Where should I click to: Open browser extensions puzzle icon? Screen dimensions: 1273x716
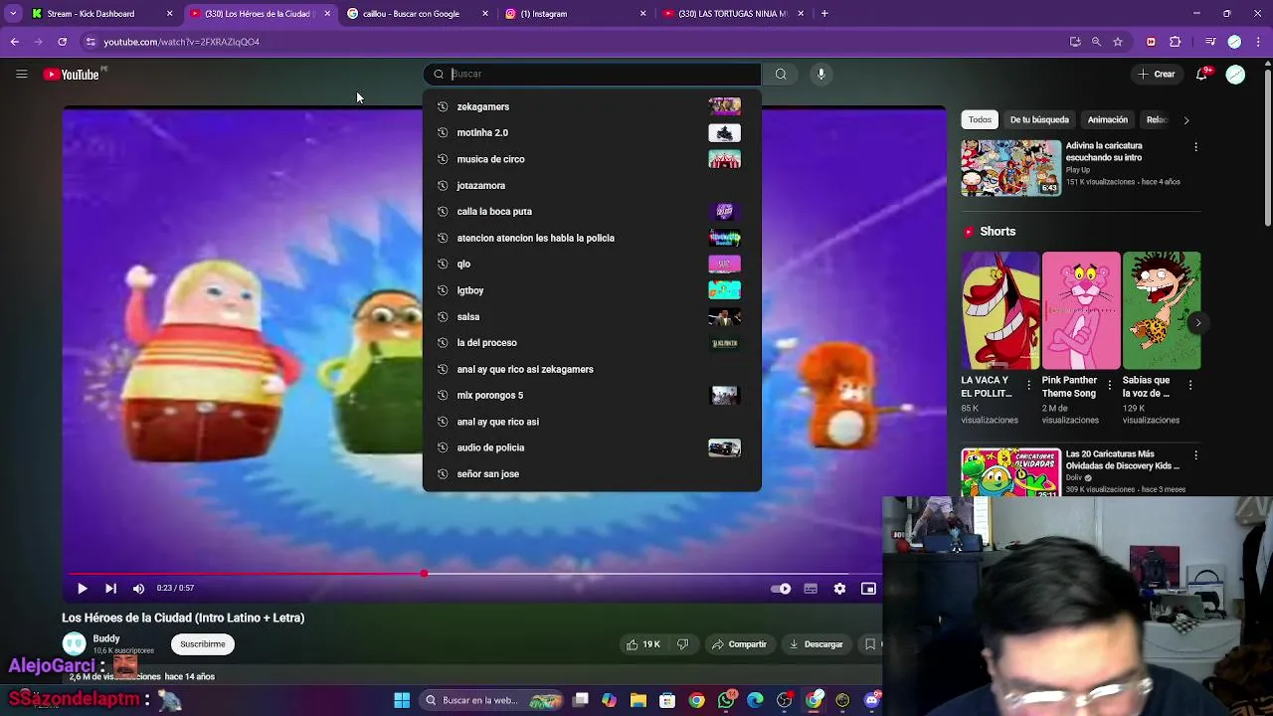(1176, 42)
